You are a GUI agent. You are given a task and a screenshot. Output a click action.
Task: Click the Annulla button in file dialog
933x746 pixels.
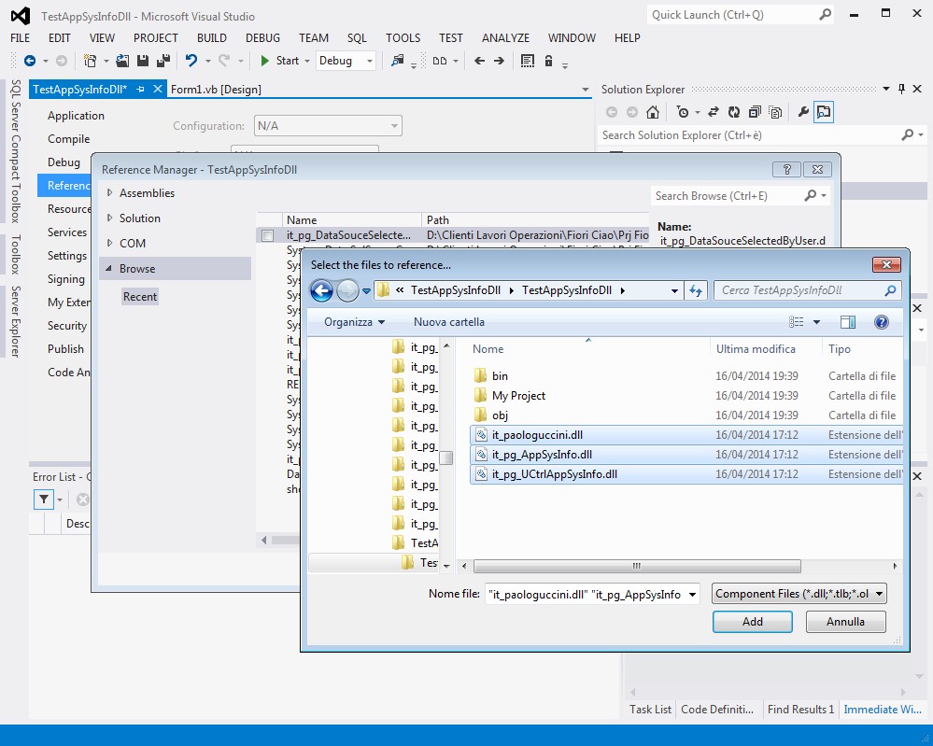click(845, 622)
